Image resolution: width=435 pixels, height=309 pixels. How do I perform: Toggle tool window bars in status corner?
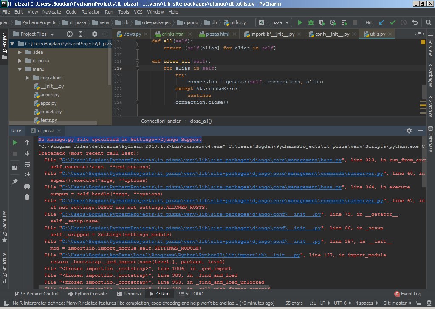click(7, 303)
